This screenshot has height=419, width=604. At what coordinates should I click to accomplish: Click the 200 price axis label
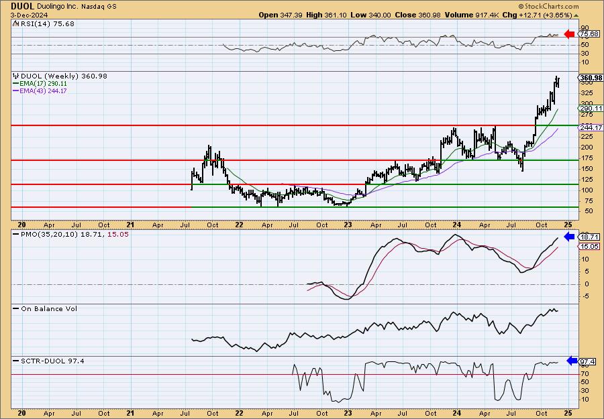[x=587, y=147]
